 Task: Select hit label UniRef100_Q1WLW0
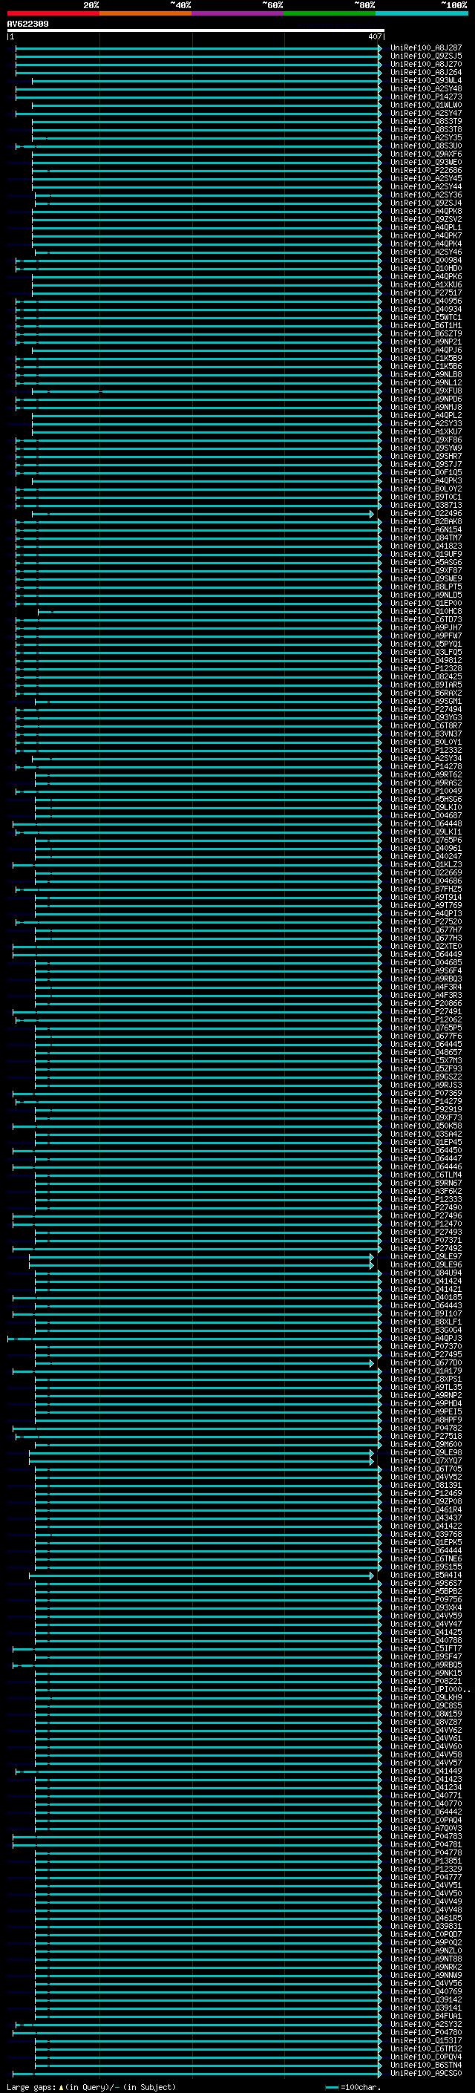[x=426, y=105]
